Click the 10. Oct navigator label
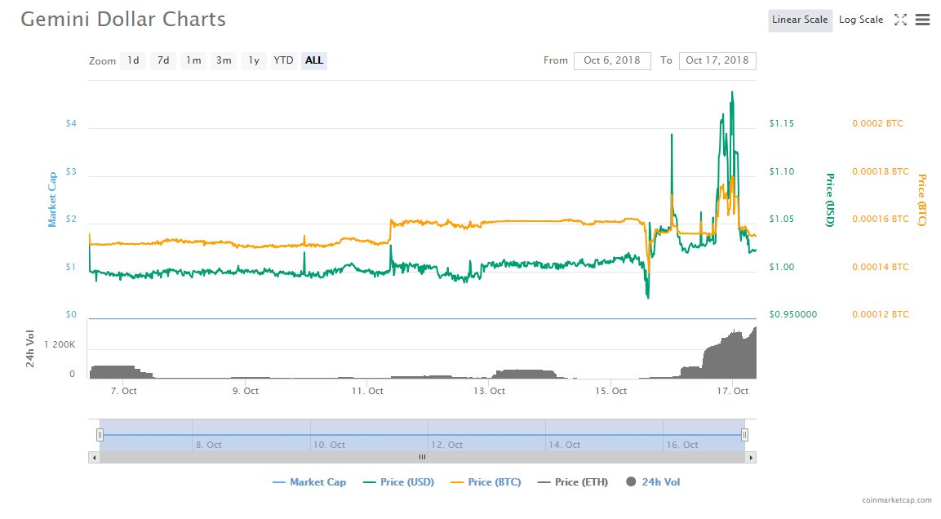This screenshot has height=519, width=941. click(329, 445)
